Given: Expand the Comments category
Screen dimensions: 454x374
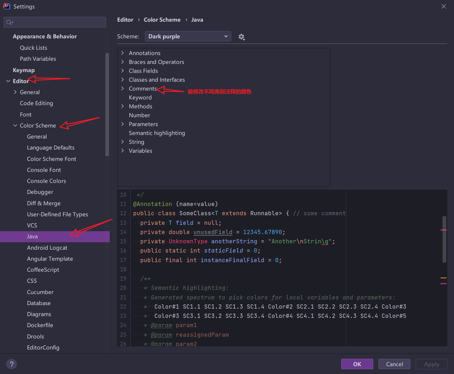Looking at the screenshot, I should (x=122, y=88).
